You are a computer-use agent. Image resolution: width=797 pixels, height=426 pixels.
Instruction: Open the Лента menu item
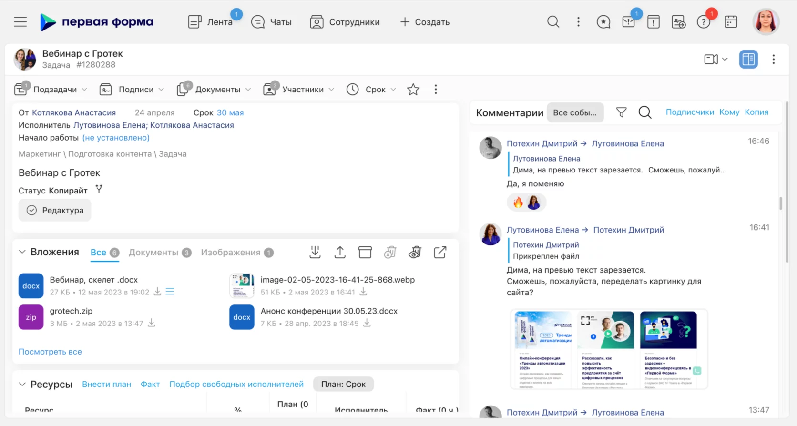tap(211, 22)
